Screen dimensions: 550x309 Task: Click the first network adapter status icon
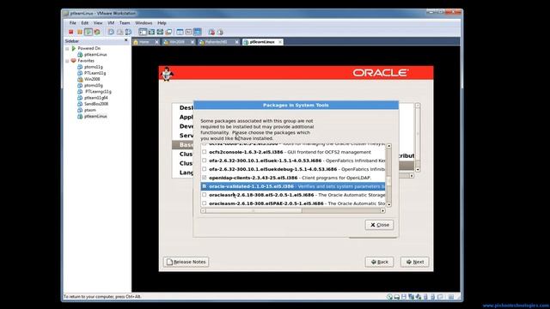point(411,297)
